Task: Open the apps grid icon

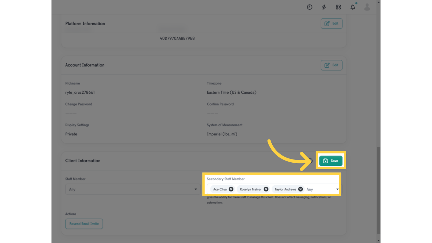Action: [338, 7]
